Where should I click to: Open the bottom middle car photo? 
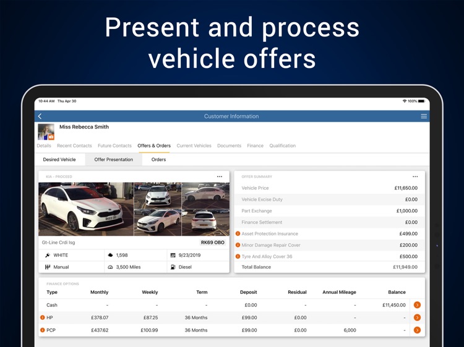[x=158, y=223]
